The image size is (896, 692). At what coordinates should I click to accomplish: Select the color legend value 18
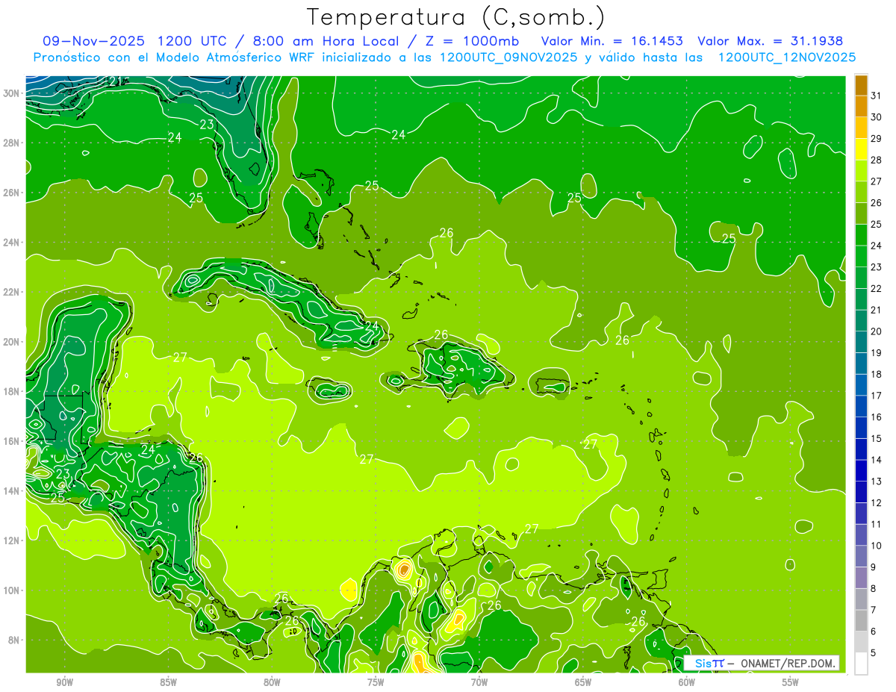click(877, 375)
